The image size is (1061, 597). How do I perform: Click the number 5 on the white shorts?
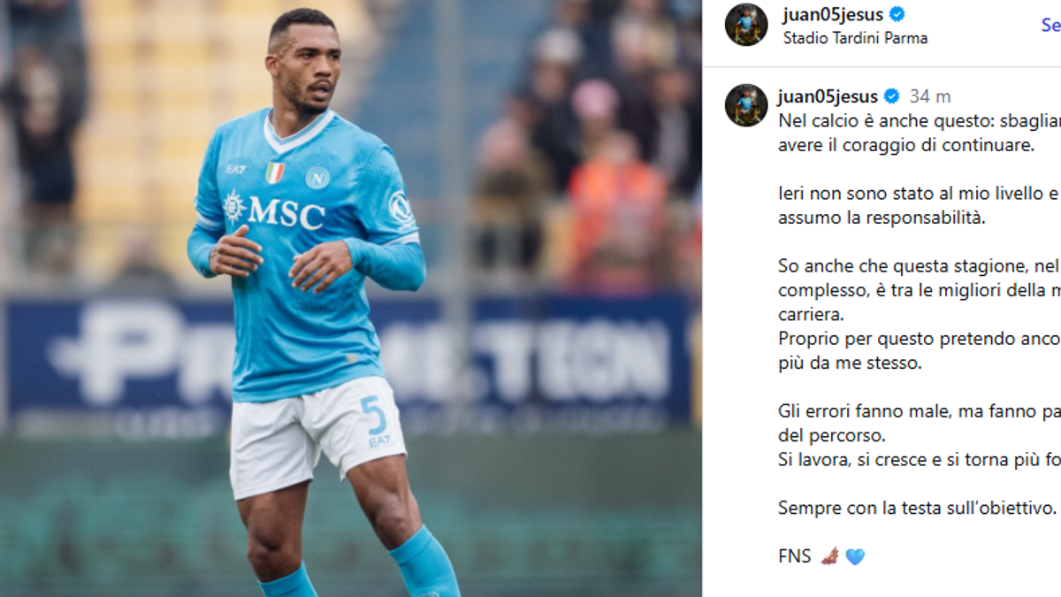click(373, 416)
